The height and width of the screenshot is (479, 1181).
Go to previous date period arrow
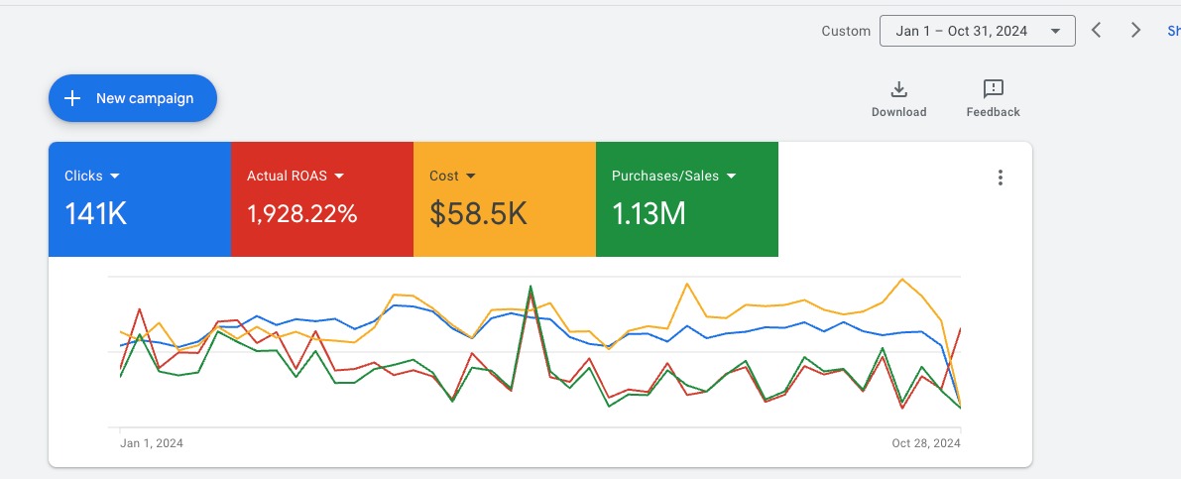[x=1097, y=31]
